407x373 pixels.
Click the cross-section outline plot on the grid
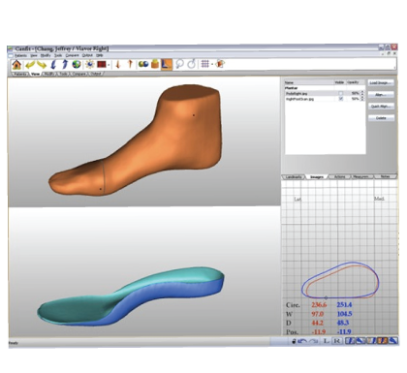click(x=340, y=280)
